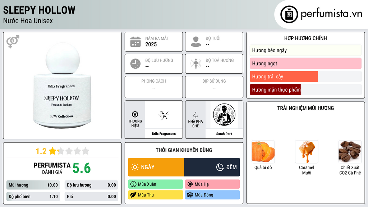Image resolution: width=368 pixels, height=207 pixels.
Task: Click the sillage icon beside Độ toả hương
Action: (x=196, y=64)
